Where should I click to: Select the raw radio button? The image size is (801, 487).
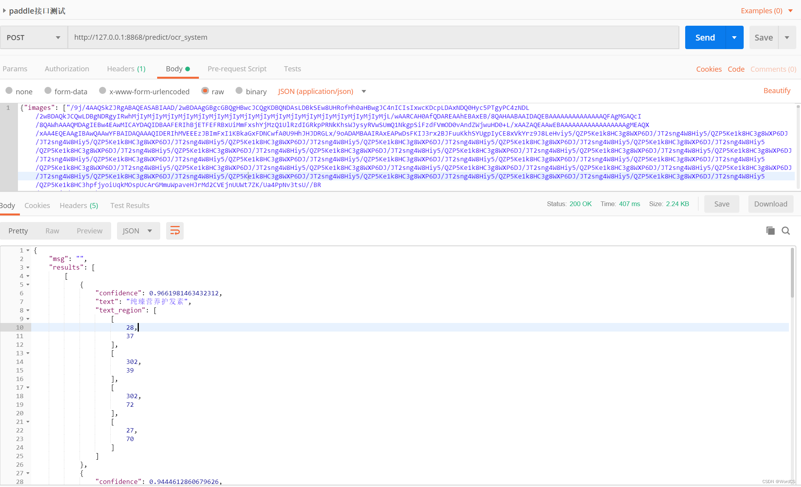point(206,91)
